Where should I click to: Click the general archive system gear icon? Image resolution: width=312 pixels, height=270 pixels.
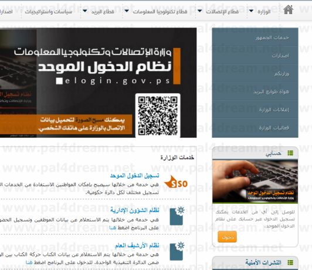pos(177,251)
